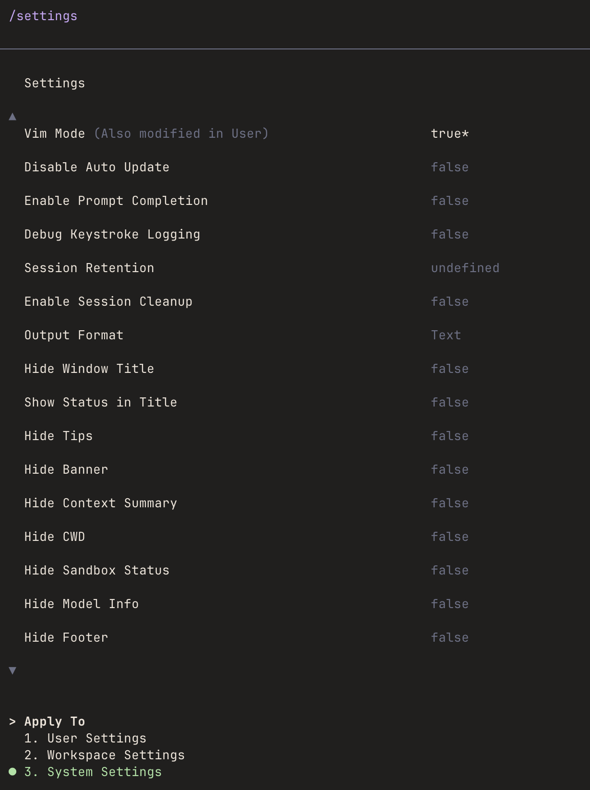Select the Enable Prompt Completion setting
The height and width of the screenshot is (790, 590).
point(116,201)
